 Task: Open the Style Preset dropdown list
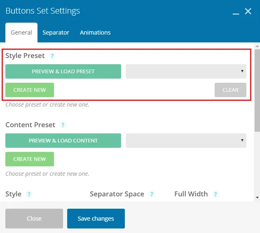[186, 72]
